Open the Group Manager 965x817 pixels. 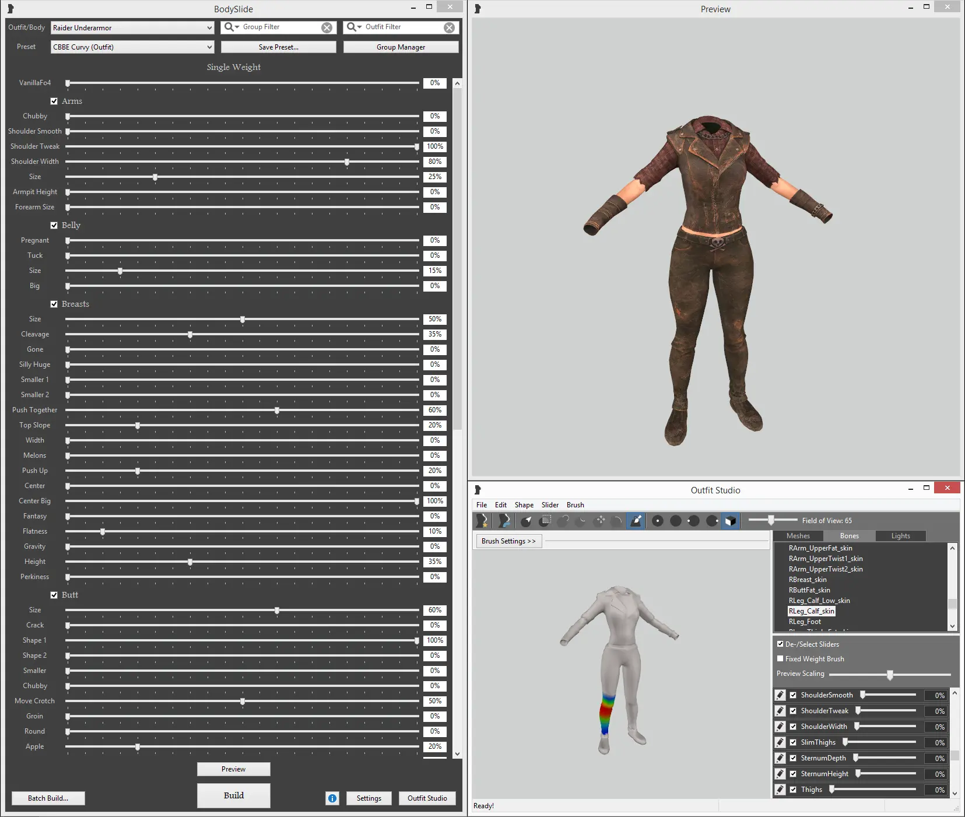pos(401,47)
